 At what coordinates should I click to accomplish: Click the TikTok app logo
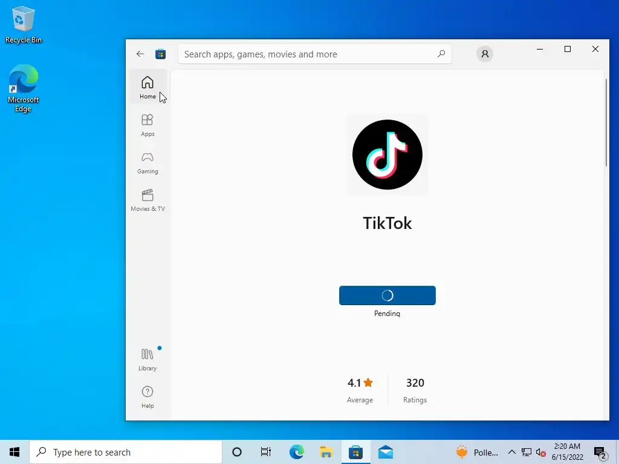click(x=387, y=155)
